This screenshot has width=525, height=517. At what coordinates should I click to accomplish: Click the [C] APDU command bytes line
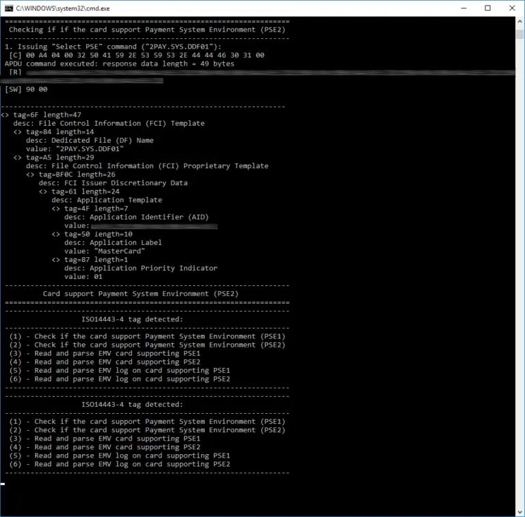pyautogui.click(x=137, y=55)
